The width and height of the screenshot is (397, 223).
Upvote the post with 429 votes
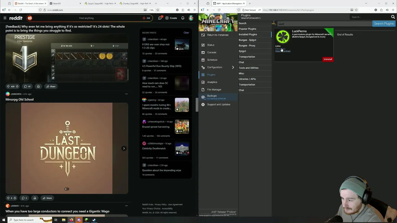[8, 86]
